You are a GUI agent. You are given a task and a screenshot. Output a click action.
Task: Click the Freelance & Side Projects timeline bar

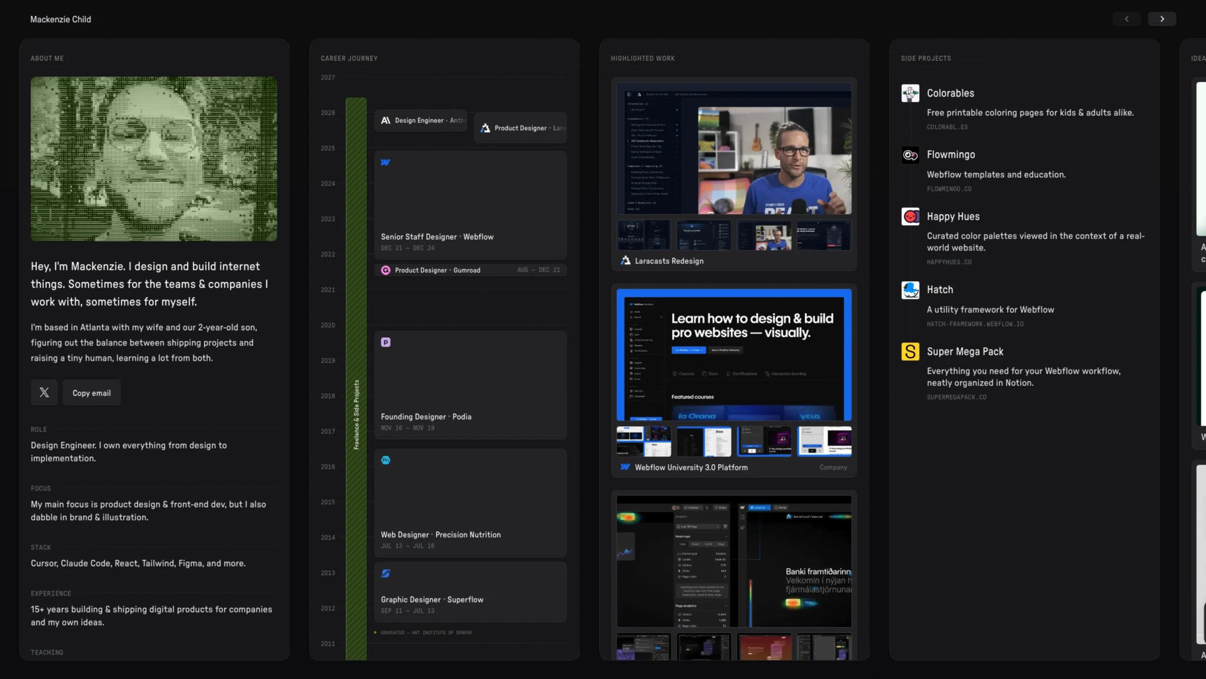pyautogui.click(x=356, y=378)
